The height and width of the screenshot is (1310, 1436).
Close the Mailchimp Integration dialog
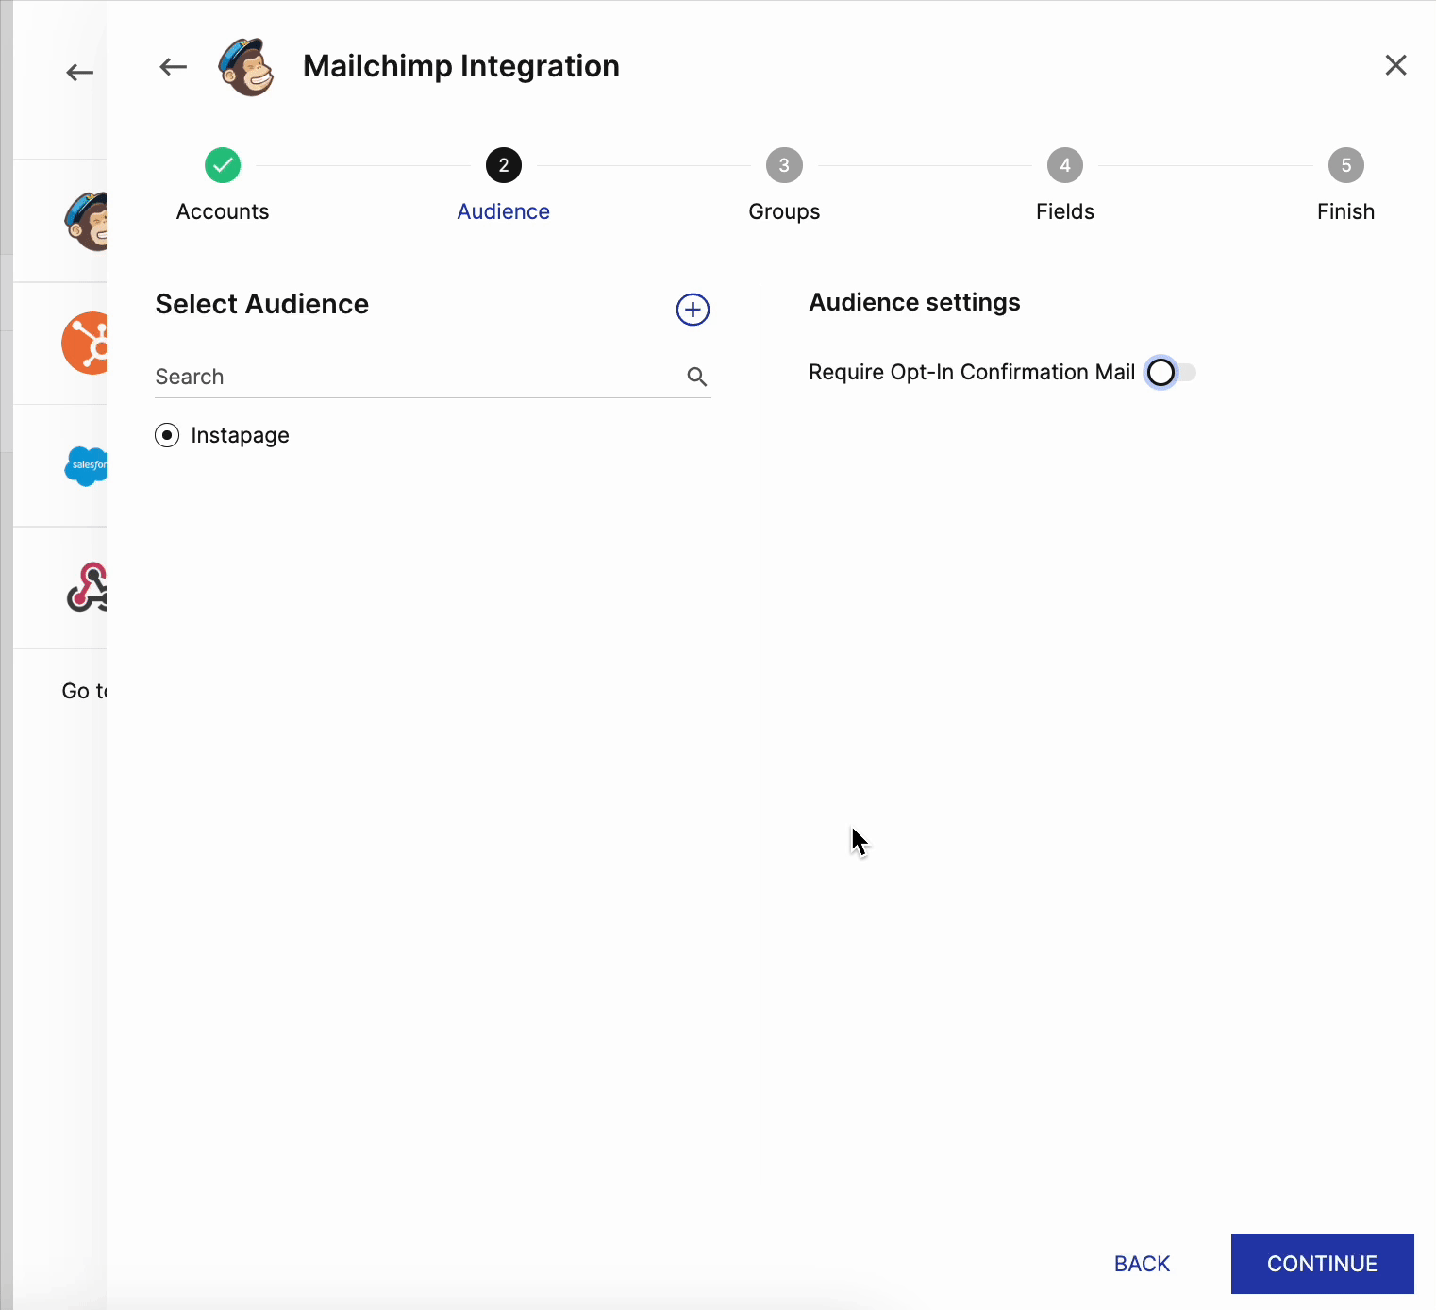tap(1396, 65)
